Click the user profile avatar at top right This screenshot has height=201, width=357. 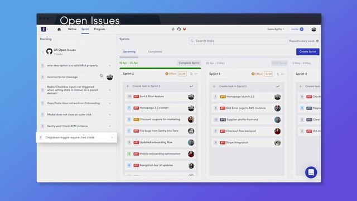click(x=313, y=29)
